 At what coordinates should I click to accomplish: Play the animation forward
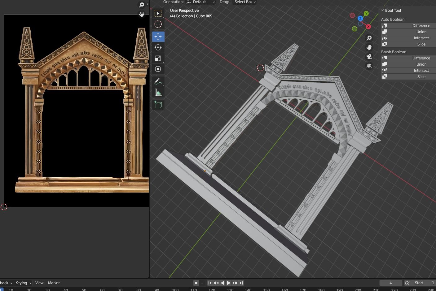coord(229,283)
